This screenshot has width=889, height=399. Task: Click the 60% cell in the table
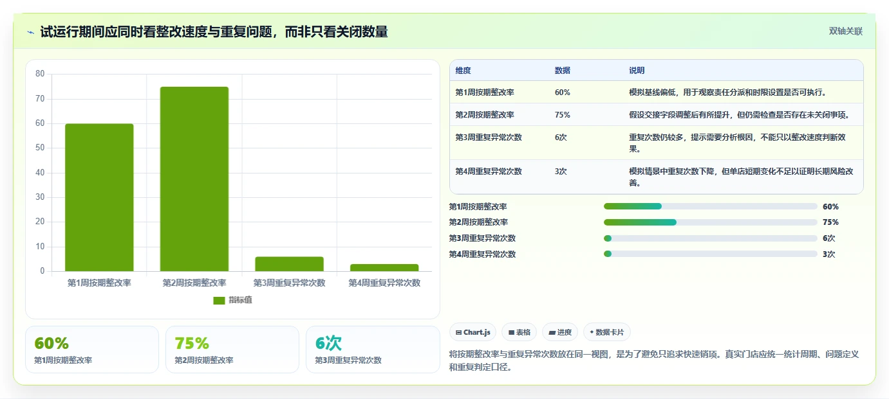coord(562,93)
